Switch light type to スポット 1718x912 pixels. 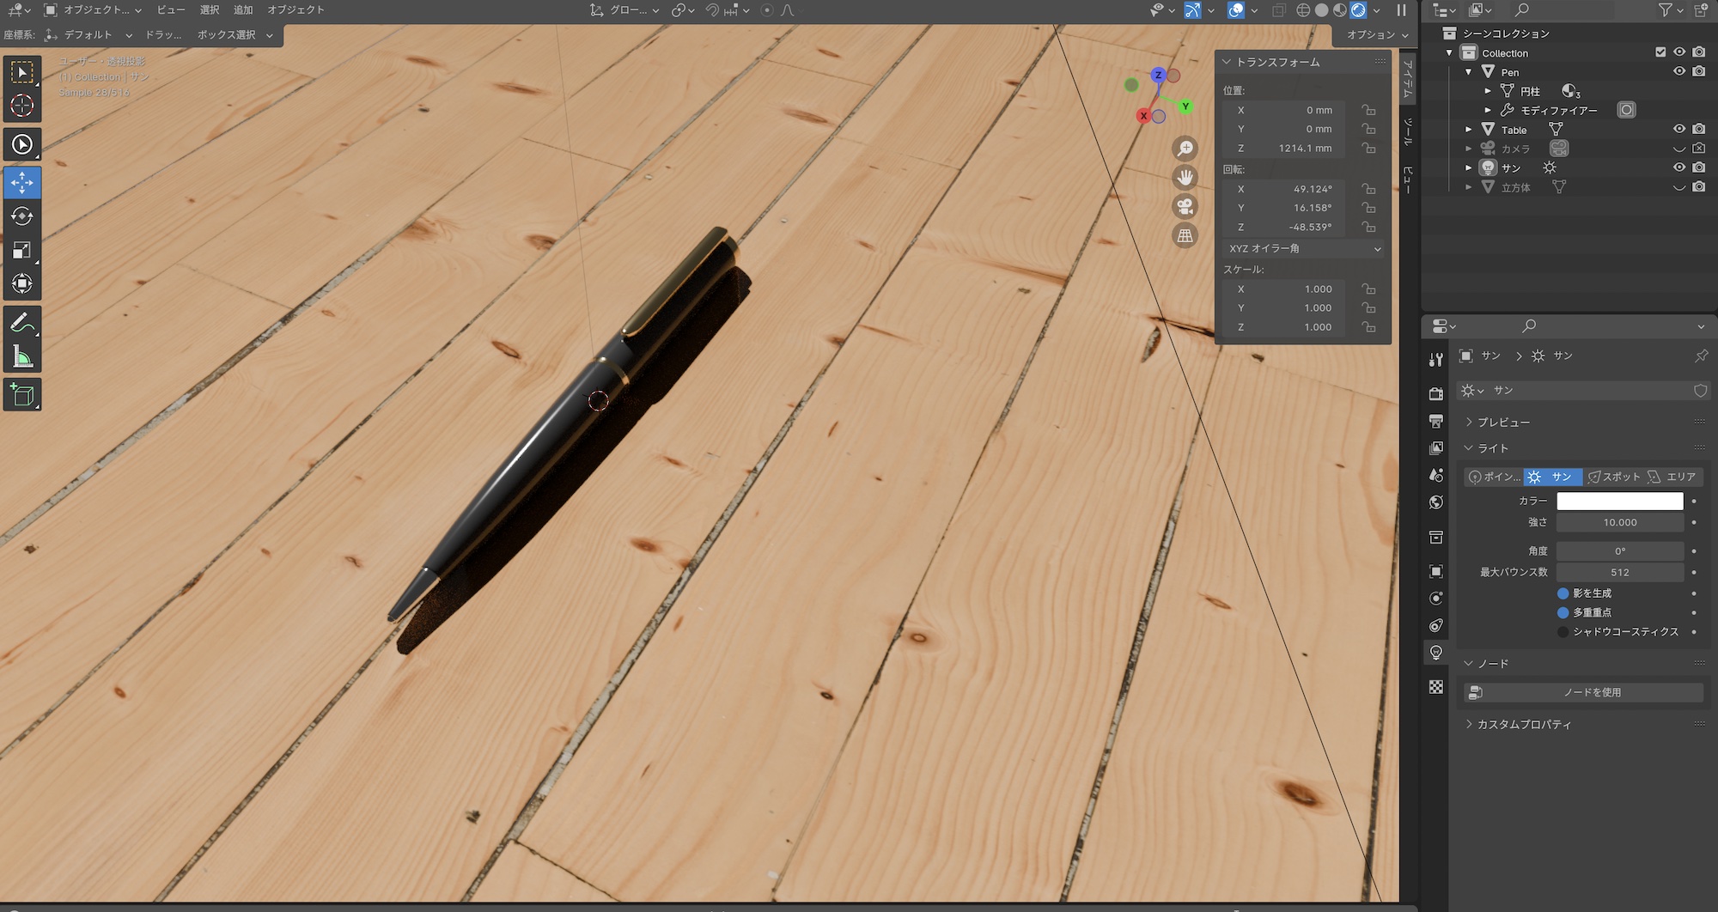tap(1614, 477)
